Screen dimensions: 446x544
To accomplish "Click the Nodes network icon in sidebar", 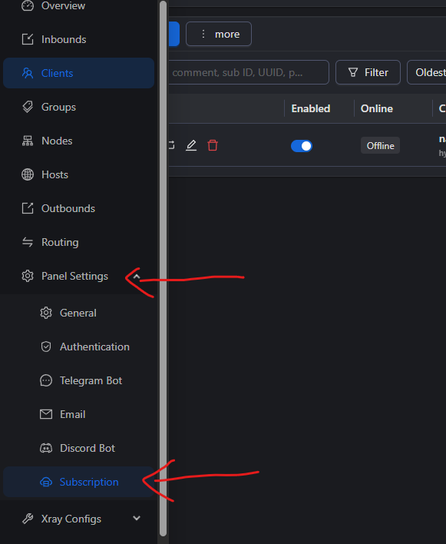I will click(x=28, y=141).
